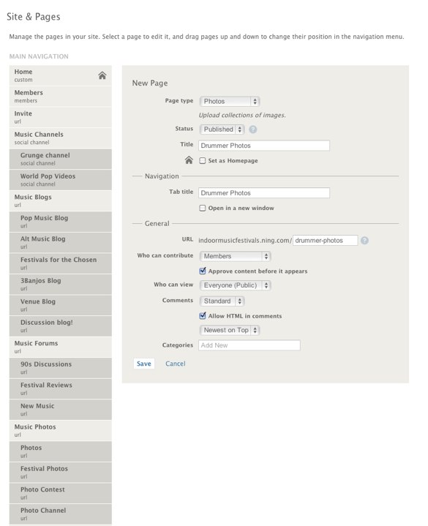Click 'Upload collections of images.' description text
Viewport: 428px width, 526px height.
(242, 115)
